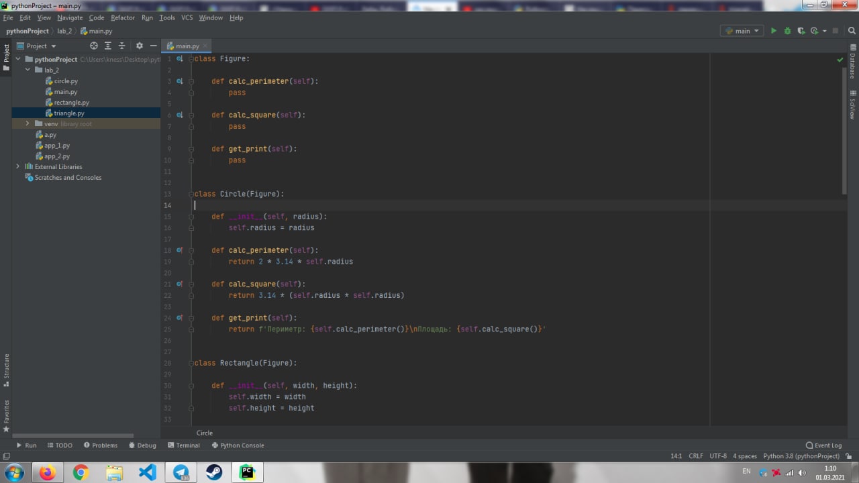Click the overriding method gutter icon on line 18
This screenshot has width=859, height=483.
click(179, 250)
